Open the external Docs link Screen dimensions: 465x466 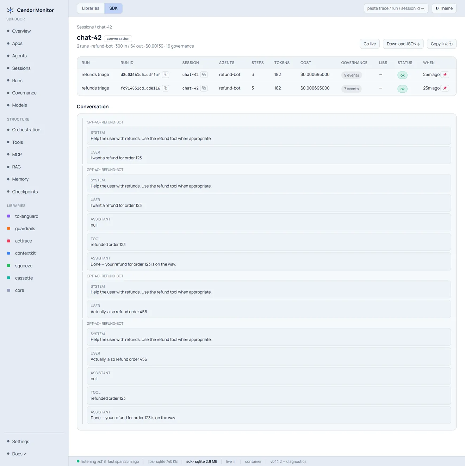[x=19, y=454]
